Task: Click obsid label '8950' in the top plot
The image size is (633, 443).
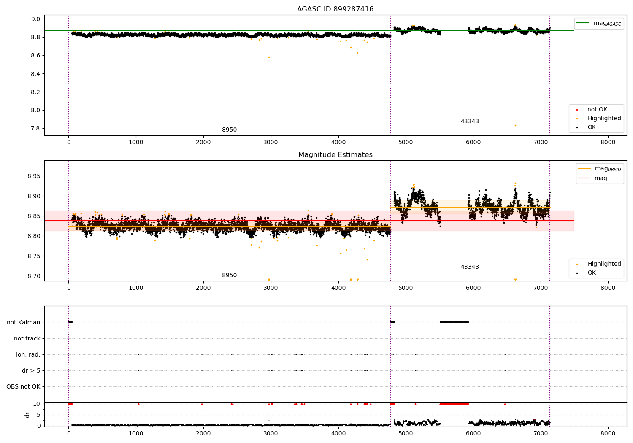Action: [229, 130]
